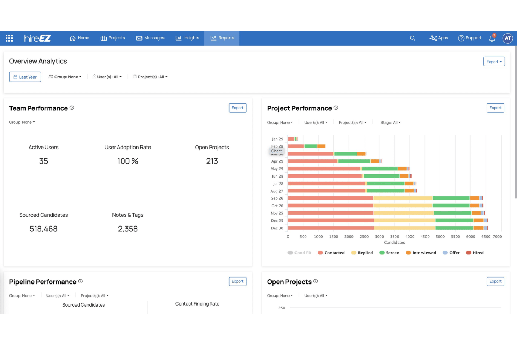Toggle the Hired legend series
517x345 pixels.
point(475,253)
